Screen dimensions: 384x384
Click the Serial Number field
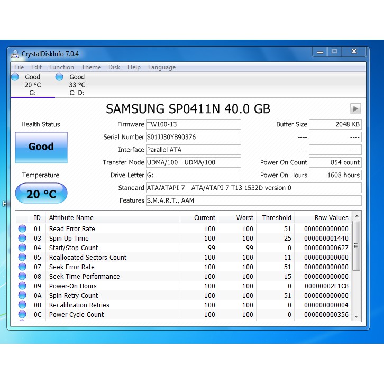tap(194, 137)
